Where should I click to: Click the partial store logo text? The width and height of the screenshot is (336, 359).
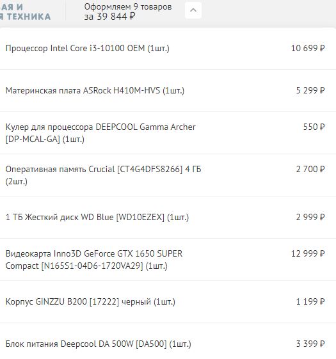coord(25,12)
